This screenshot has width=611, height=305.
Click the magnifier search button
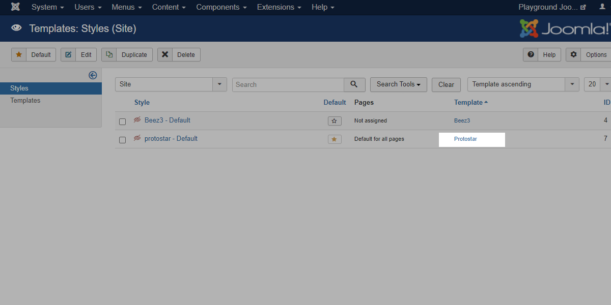354,84
